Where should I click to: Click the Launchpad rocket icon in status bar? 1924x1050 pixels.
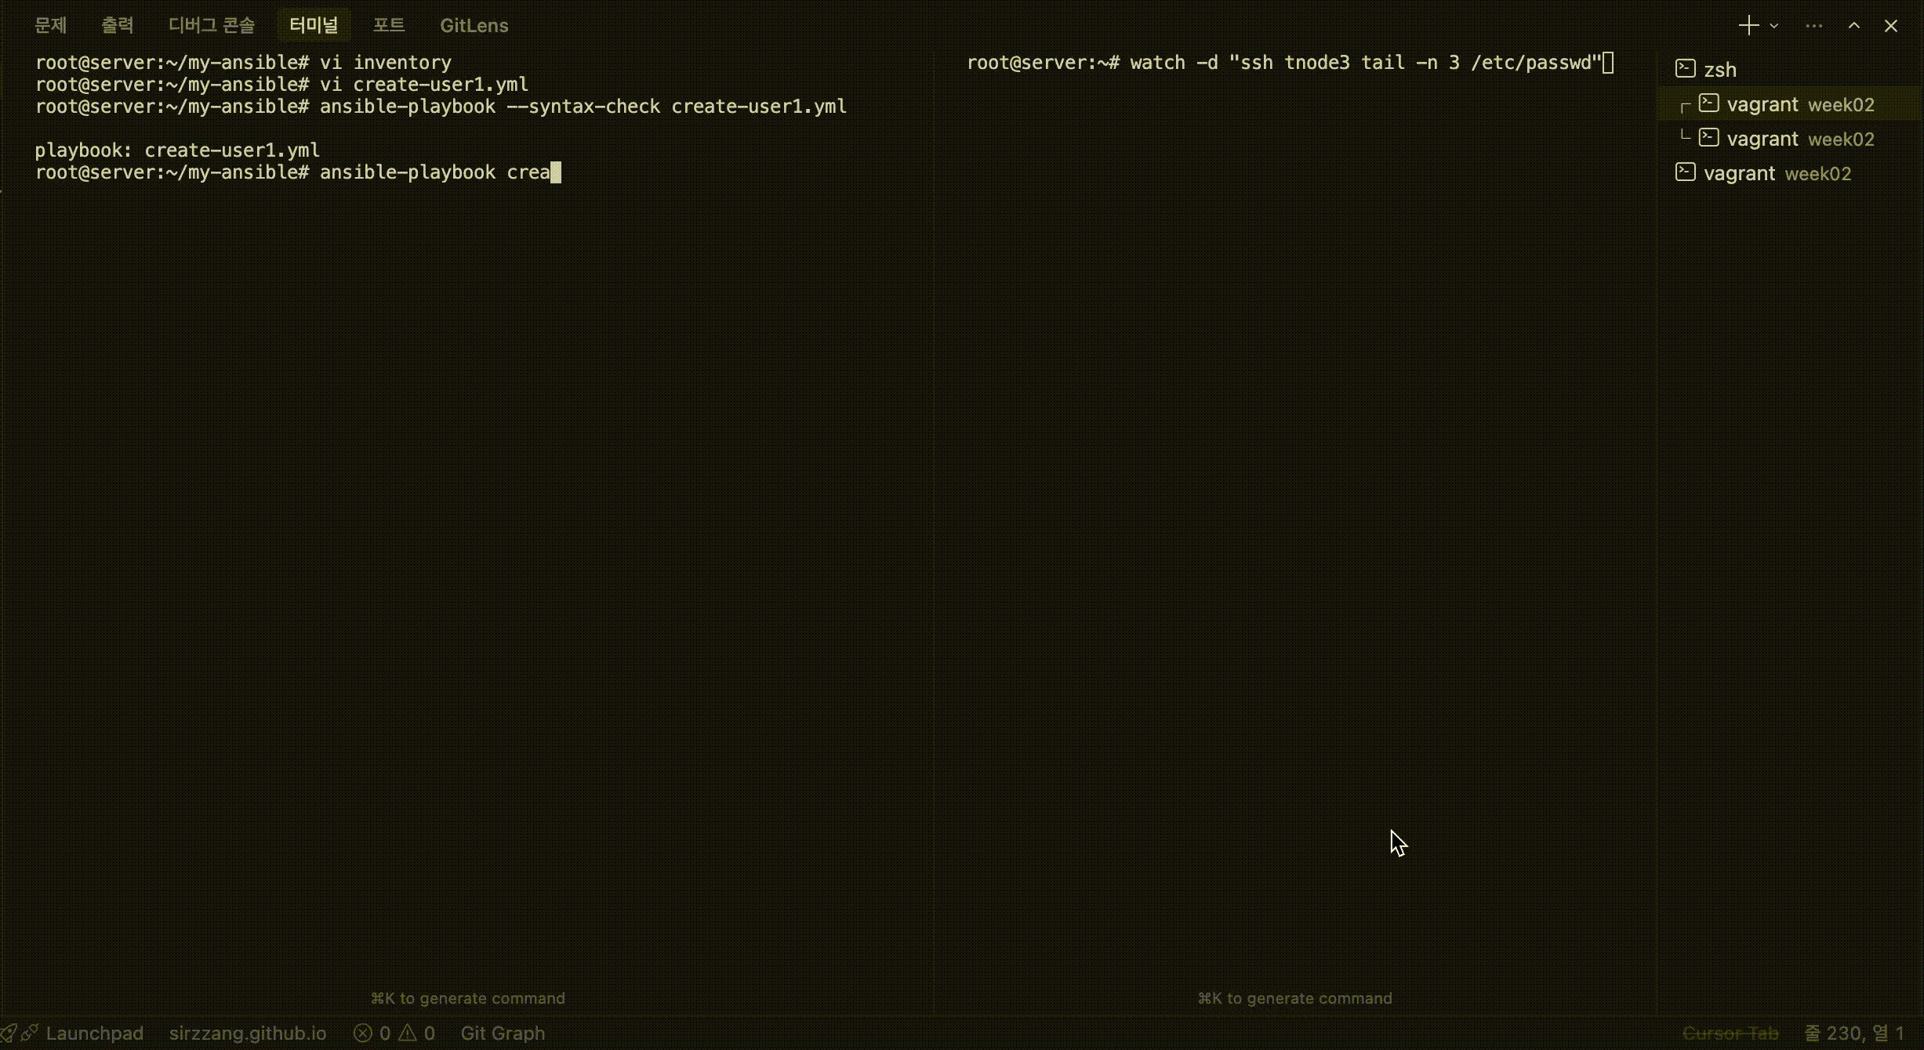pyautogui.click(x=13, y=1033)
